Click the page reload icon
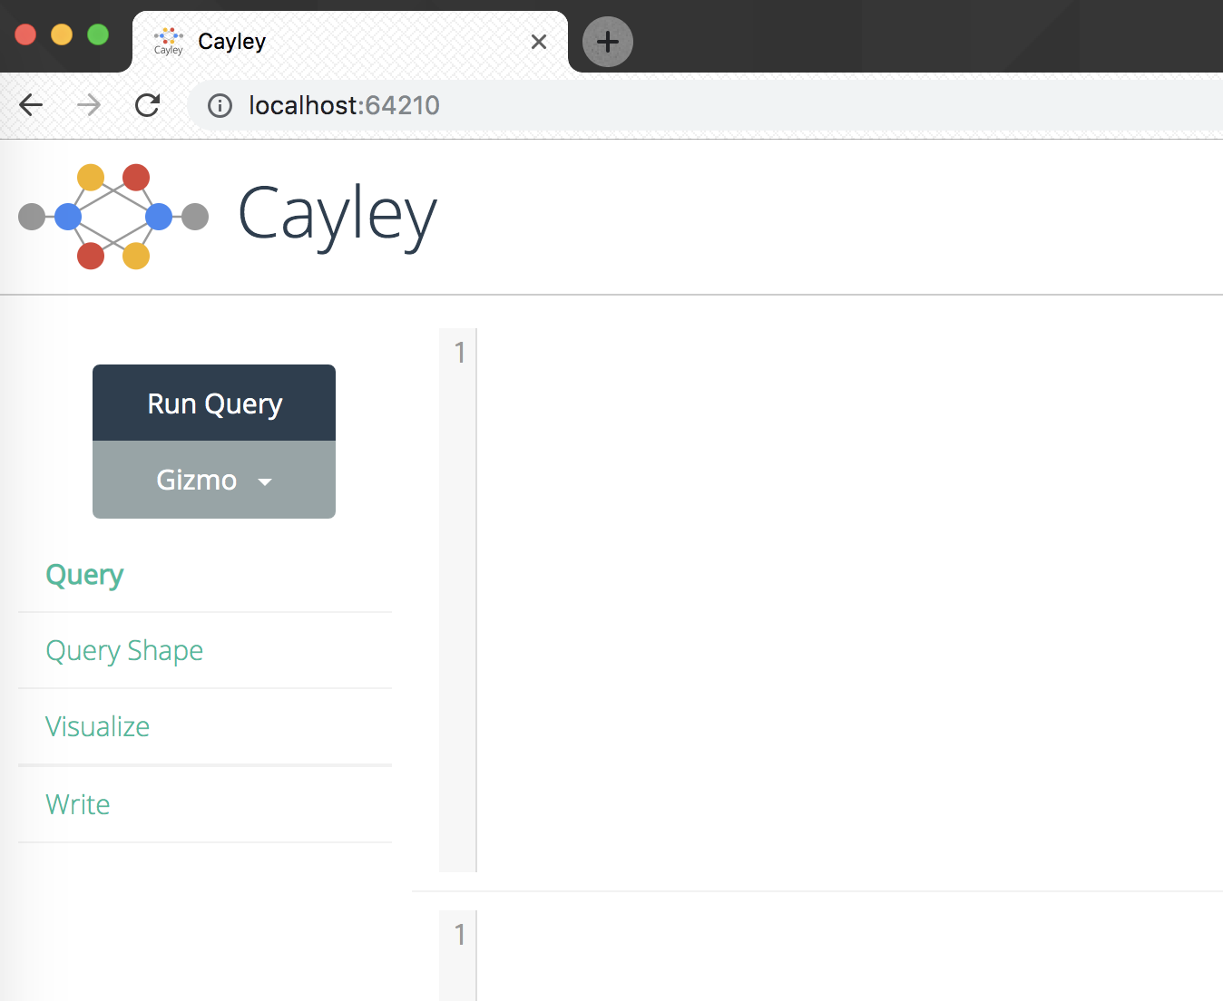This screenshot has height=1001, width=1223. (147, 104)
